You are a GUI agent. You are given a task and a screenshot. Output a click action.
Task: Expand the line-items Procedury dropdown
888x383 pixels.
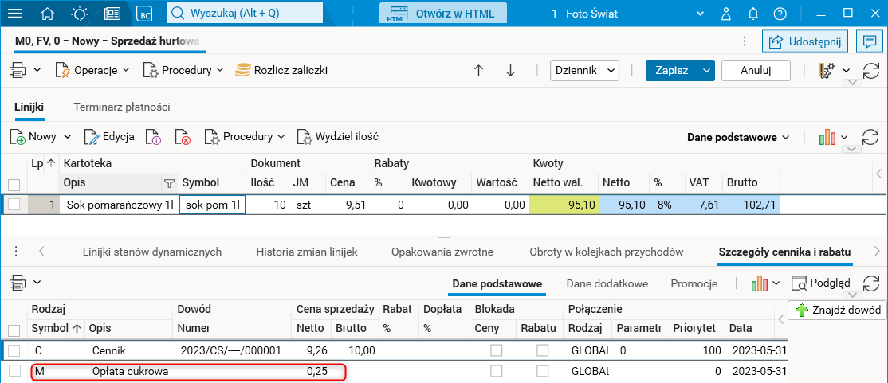(281, 137)
